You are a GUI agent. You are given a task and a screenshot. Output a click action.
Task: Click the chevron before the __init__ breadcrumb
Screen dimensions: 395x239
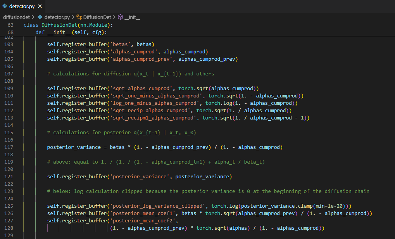114,17
